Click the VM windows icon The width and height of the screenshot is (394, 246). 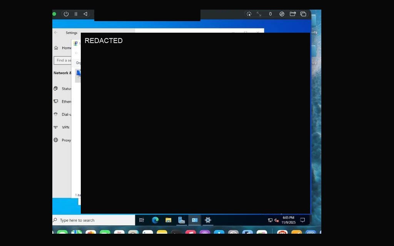point(303,14)
